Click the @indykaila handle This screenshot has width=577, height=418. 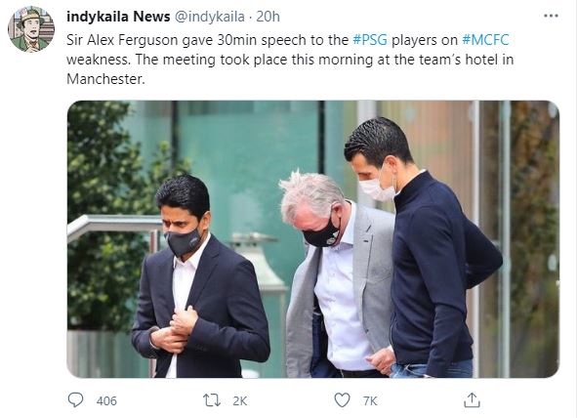tap(209, 17)
